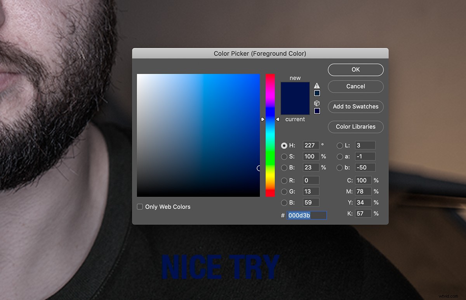Select the S (saturation) radio button
Screen dimensions: 466x300
(284, 156)
